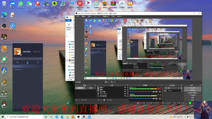Remove the selected scene with the minus button

pyautogui.click(x=79, y=100)
